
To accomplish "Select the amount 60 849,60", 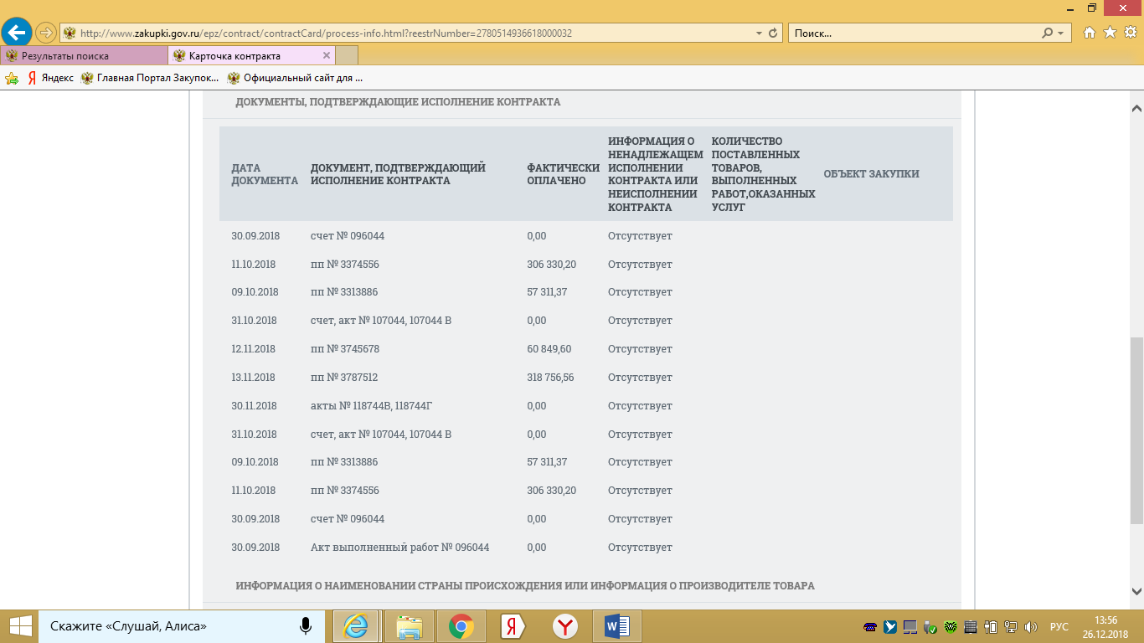I will click(x=549, y=349).
